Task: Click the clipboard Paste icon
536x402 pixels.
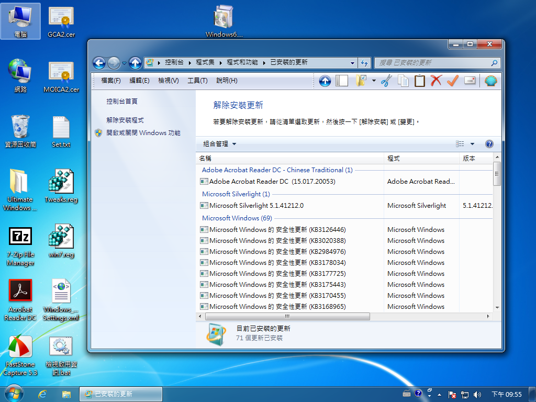Action: pos(419,81)
